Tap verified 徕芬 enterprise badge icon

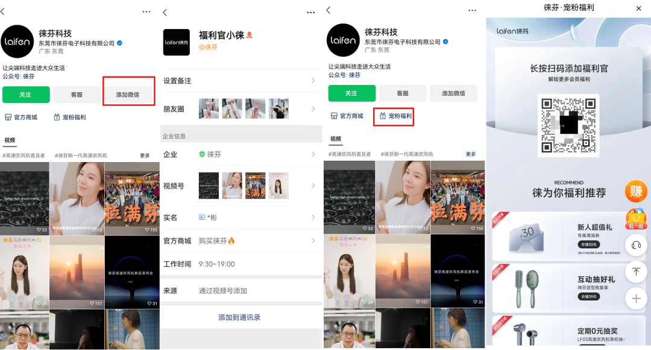tap(202, 154)
